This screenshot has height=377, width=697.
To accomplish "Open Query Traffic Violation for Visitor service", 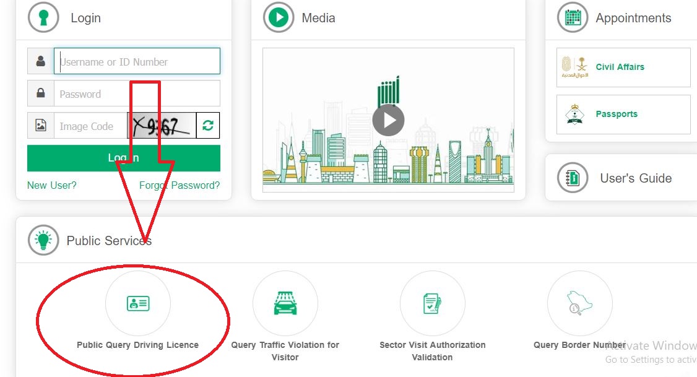I will pos(285,303).
